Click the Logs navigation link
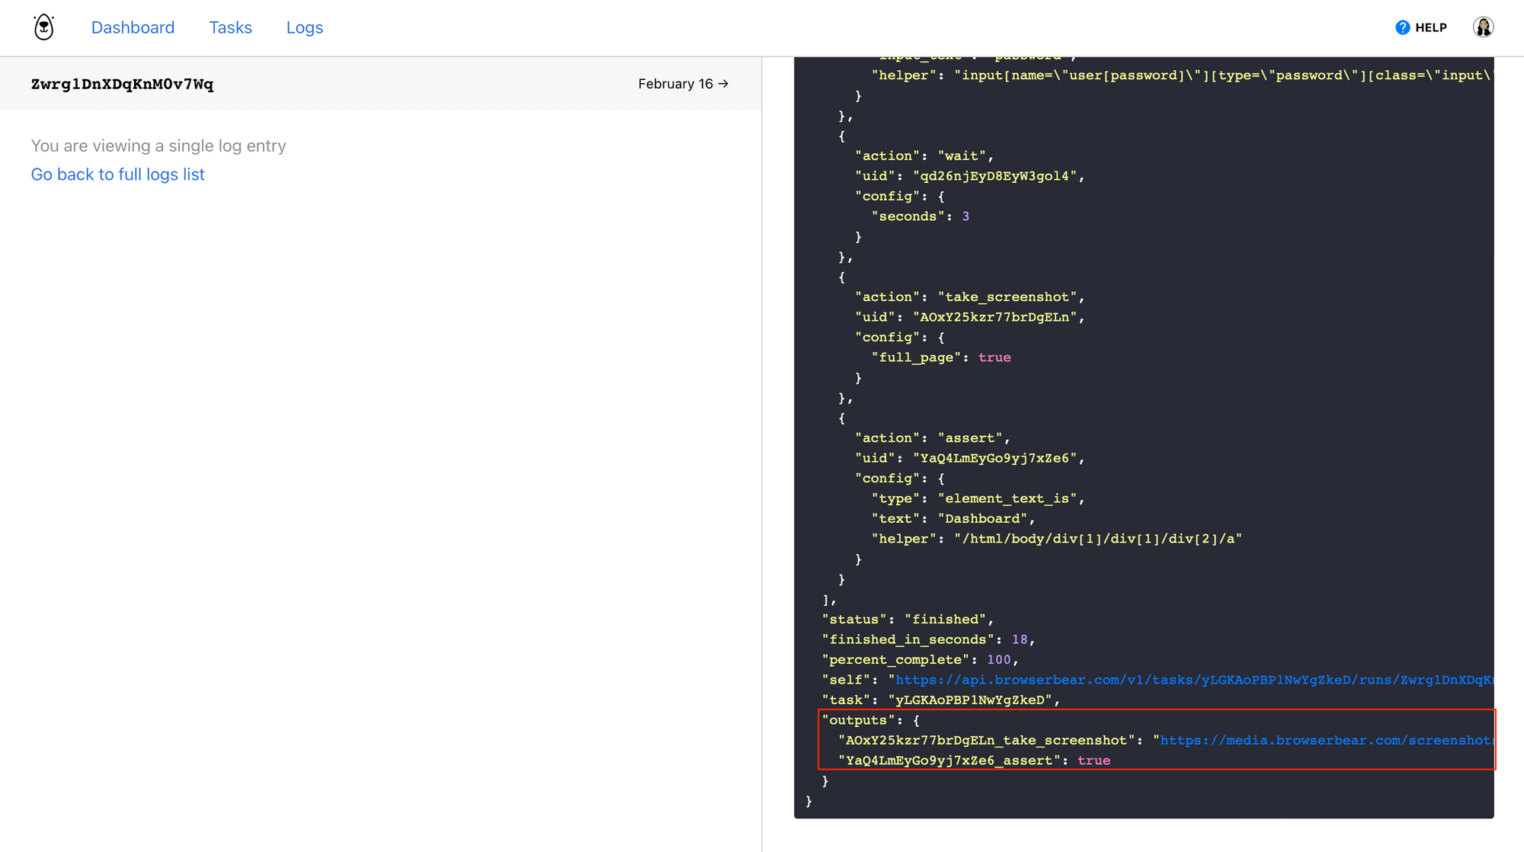Screen dimensions: 1524x852 (305, 27)
